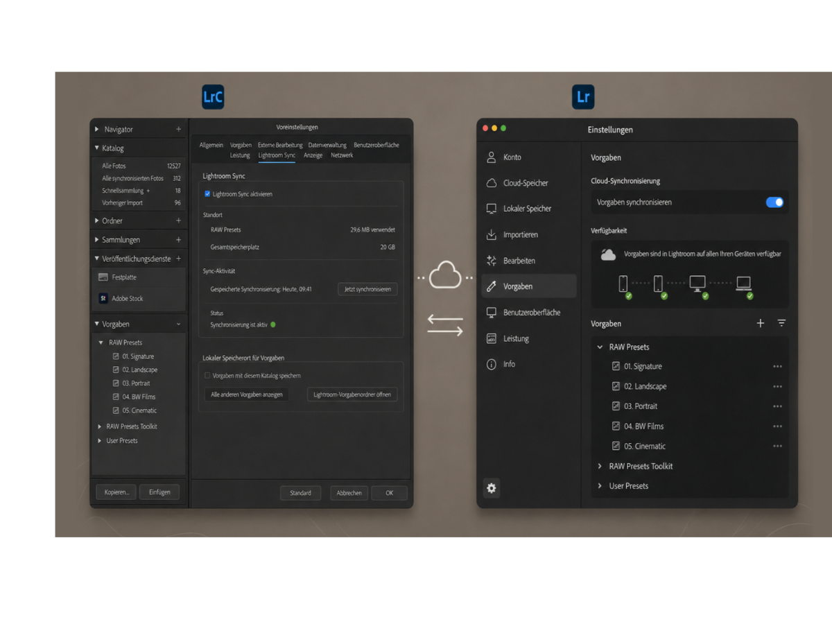
Task: Click plus icon next to Sammlungen
Action: click(x=178, y=240)
